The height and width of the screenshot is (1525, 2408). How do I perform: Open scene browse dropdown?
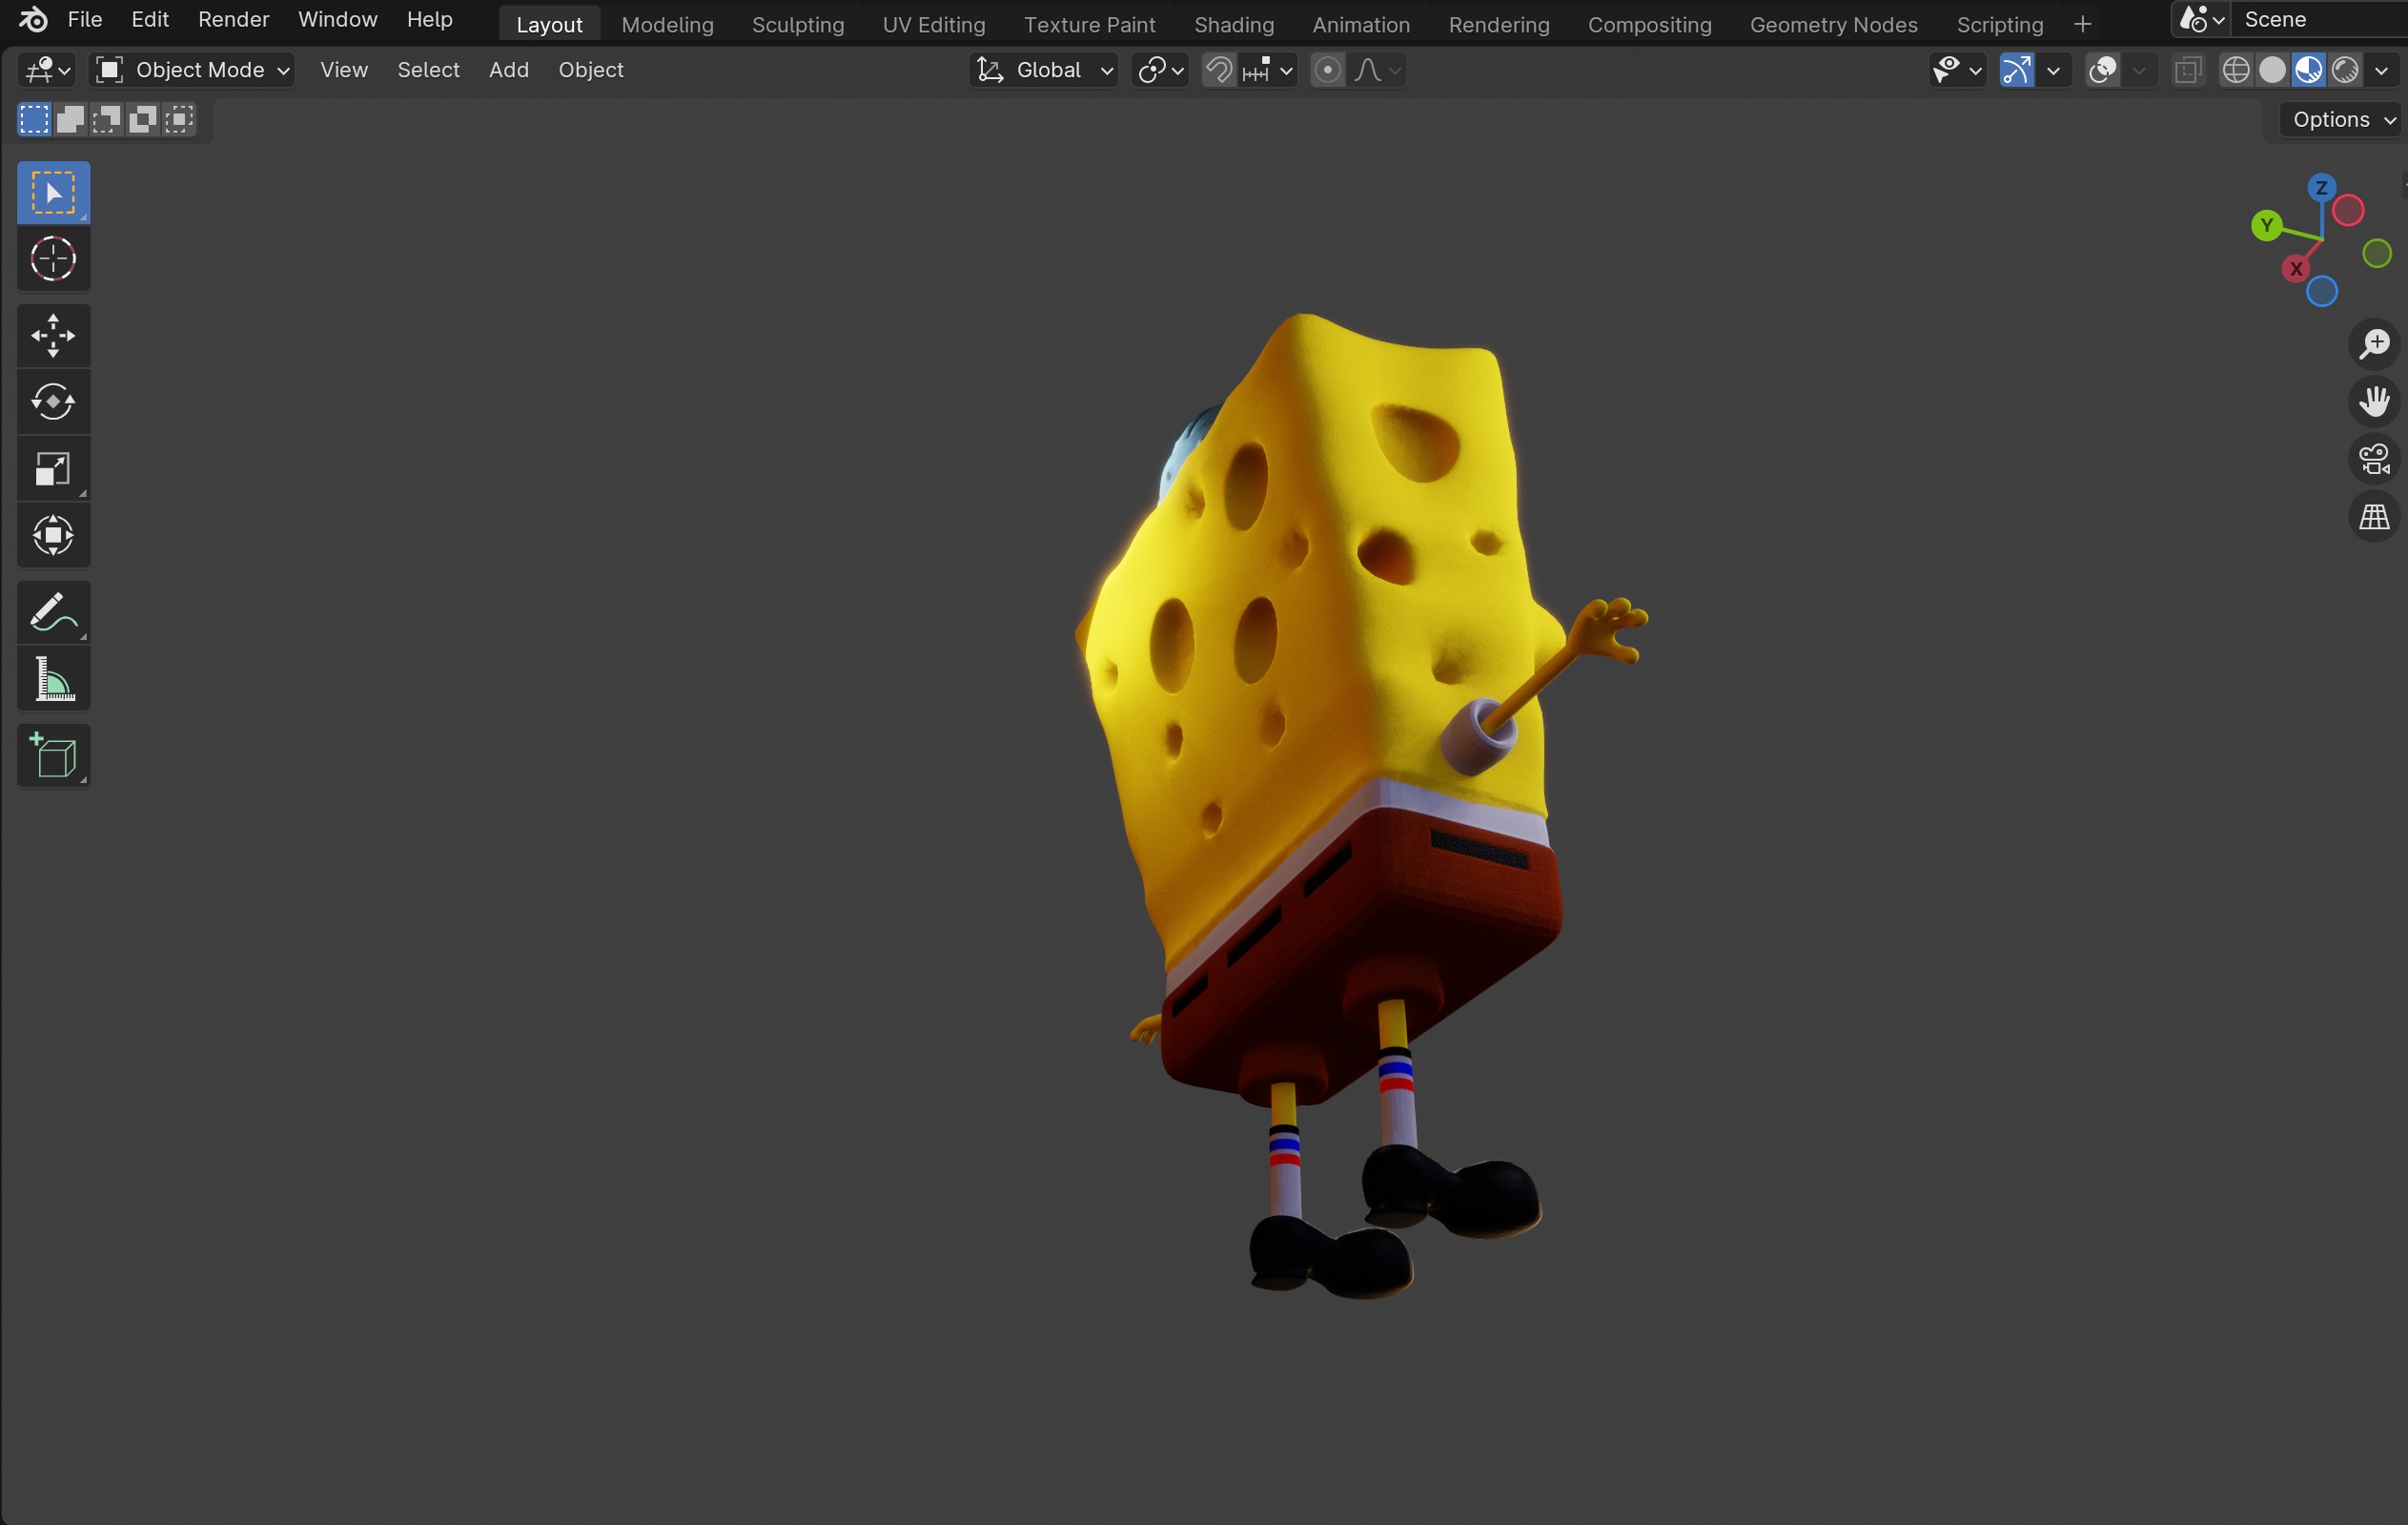pos(2201,19)
